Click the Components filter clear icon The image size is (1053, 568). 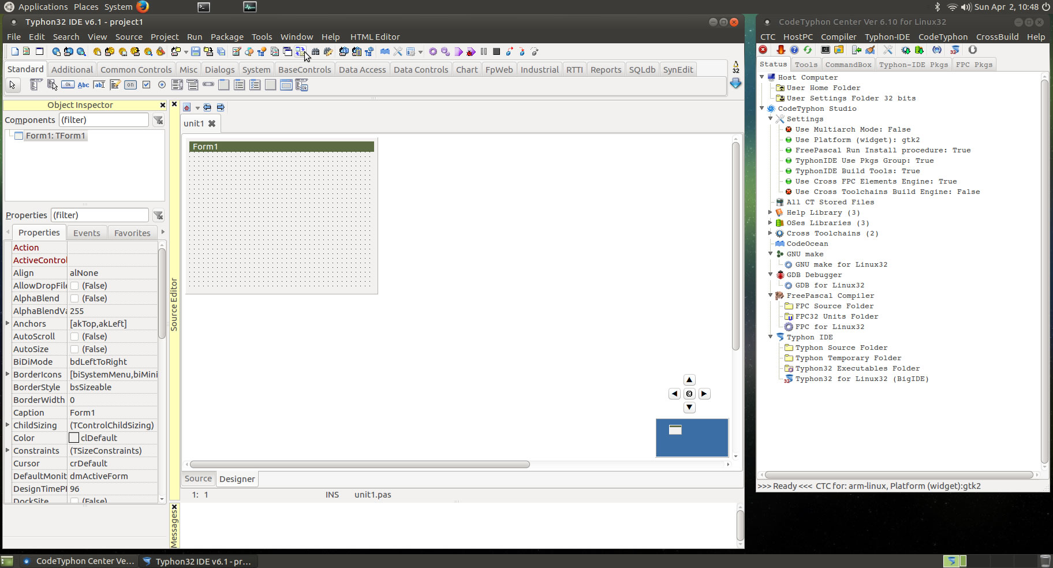(158, 120)
